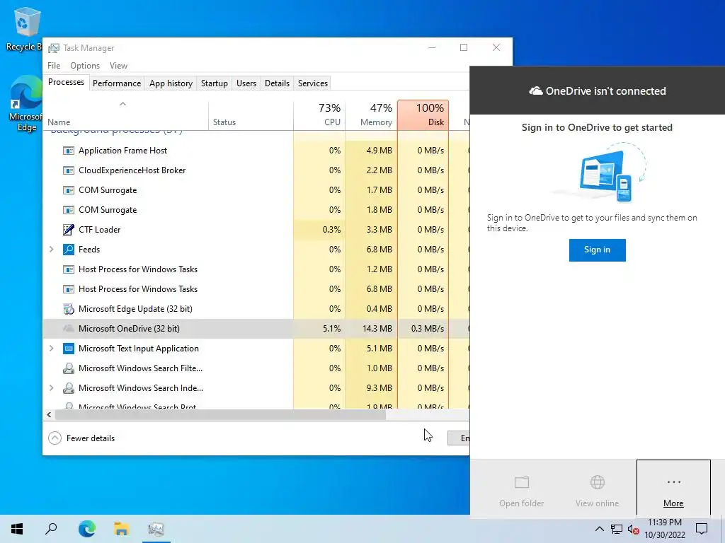Switch to the Performance tab

pyautogui.click(x=117, y=83)
